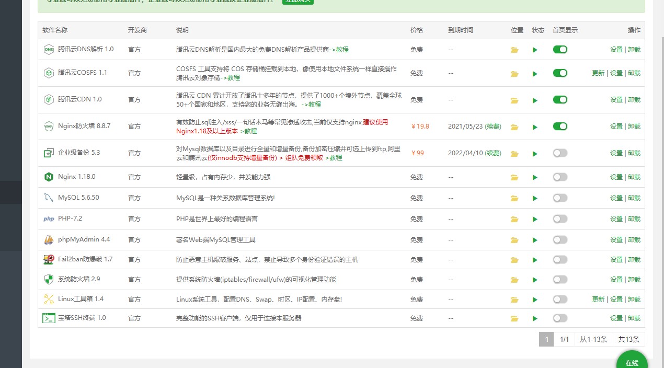664x368 pixels.
Task: Open folder location for Linux工具箱
Action: click(514, 300)
